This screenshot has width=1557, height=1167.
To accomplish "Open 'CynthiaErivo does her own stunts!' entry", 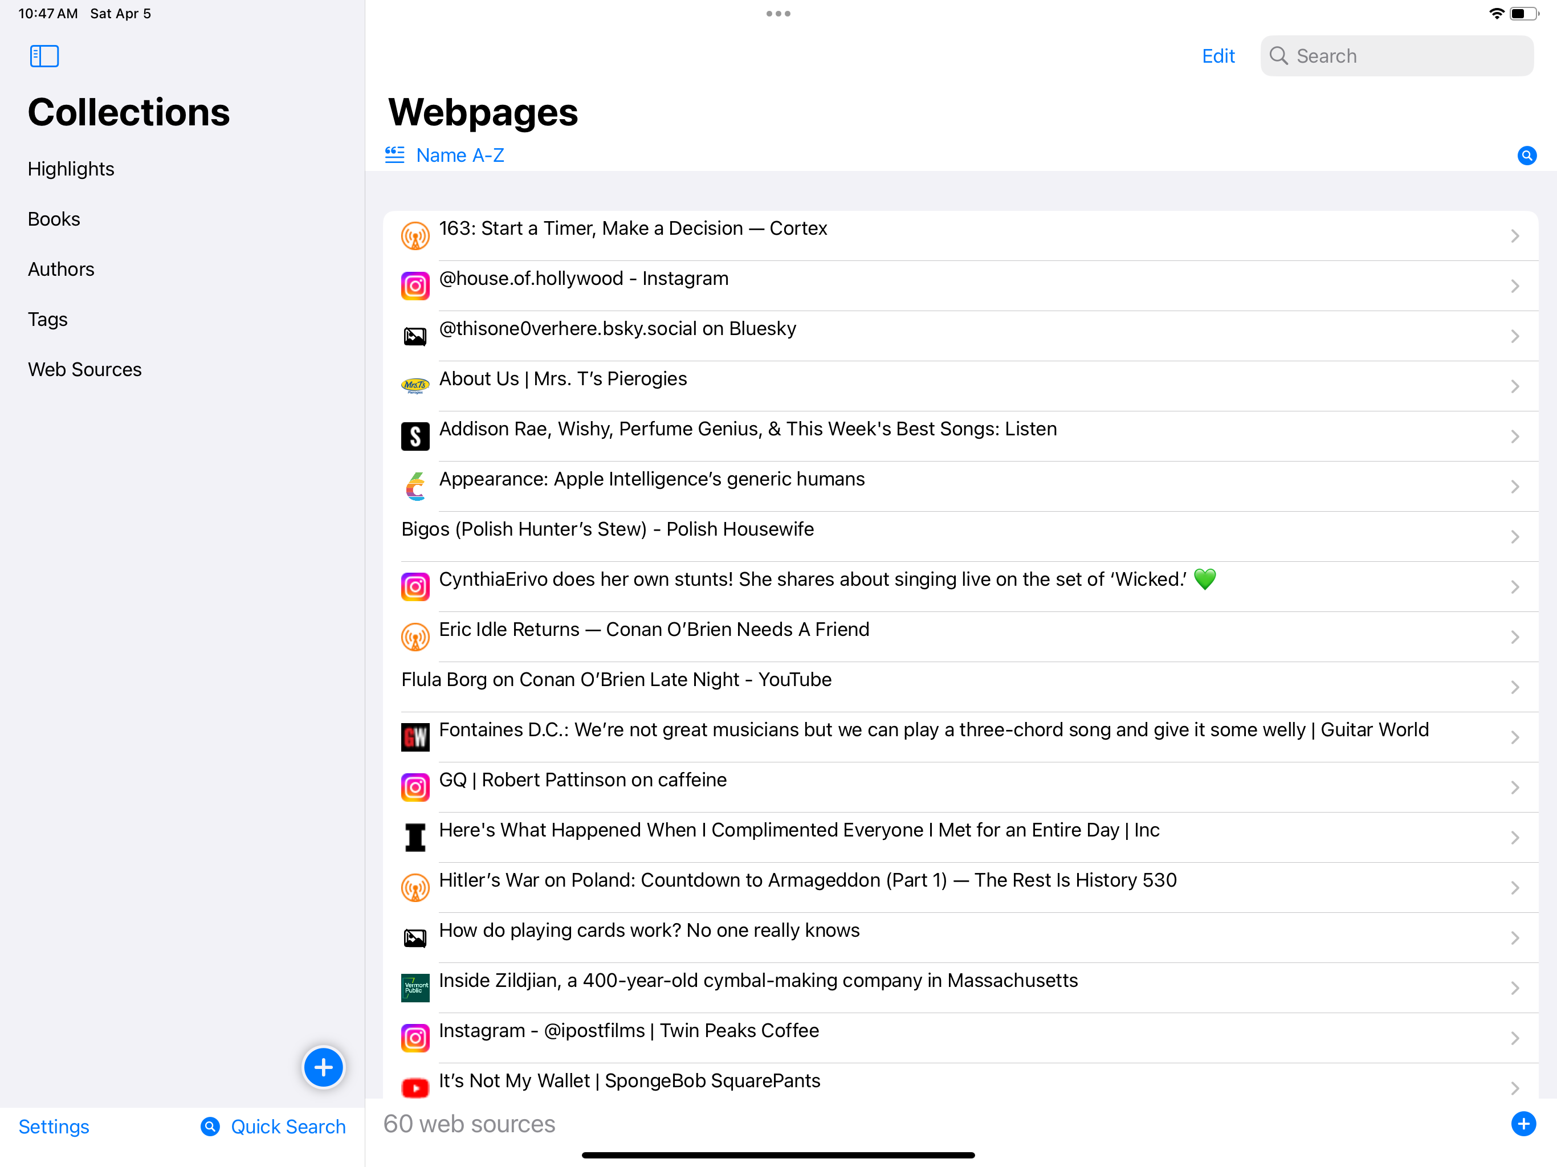I will point(960,586).
